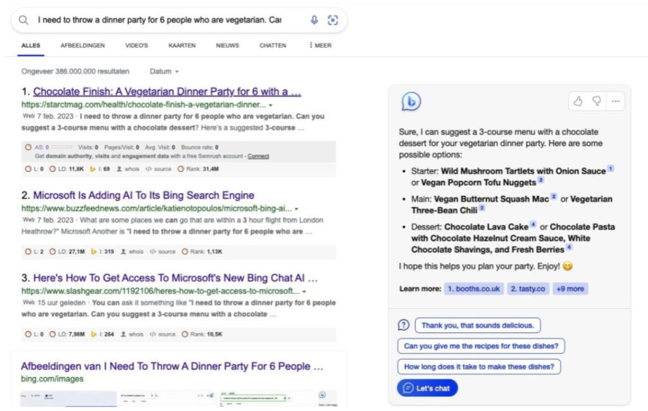
Task: Dislike the answer with thumbs down
Action: [596, 101]
